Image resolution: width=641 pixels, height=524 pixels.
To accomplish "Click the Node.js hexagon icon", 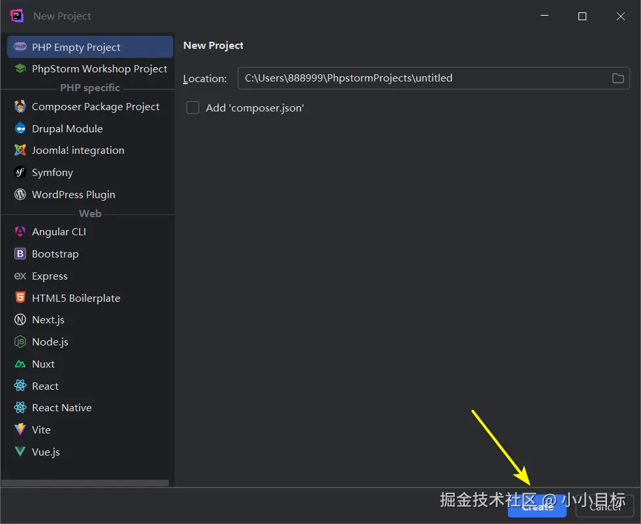I will [x=20, y=342].
